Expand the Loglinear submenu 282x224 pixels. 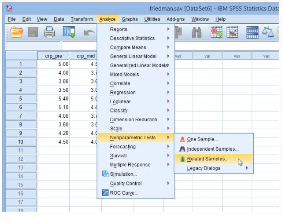coord(136,101)
